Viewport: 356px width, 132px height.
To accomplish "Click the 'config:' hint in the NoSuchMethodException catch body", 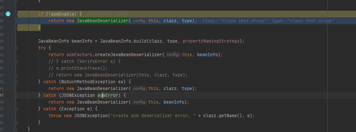I will [x=140, y=89].
